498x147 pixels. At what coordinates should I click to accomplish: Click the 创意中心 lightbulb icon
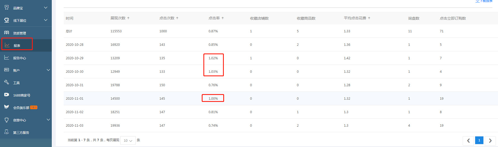click(x=7, y=120)
